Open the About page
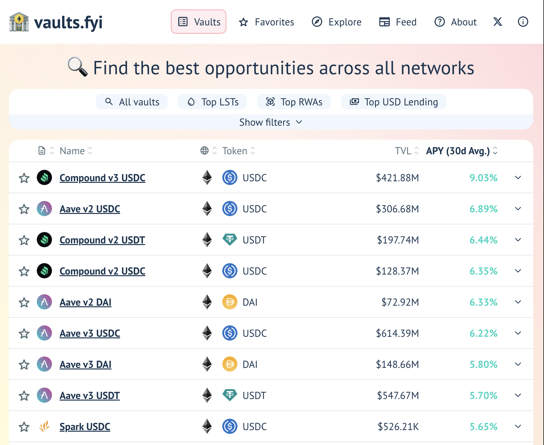The height and width of the screenshot is (445, 544). click(x=455, y=22)
